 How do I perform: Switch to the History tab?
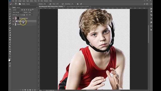coord(18,7)
